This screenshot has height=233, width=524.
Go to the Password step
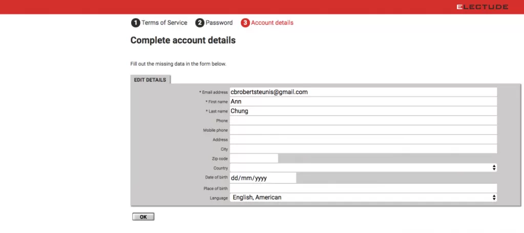tap(219, 23)
